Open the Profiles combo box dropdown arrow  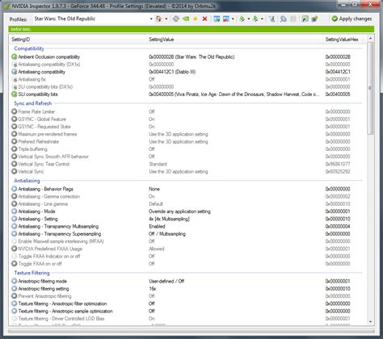tap(151, 19)
